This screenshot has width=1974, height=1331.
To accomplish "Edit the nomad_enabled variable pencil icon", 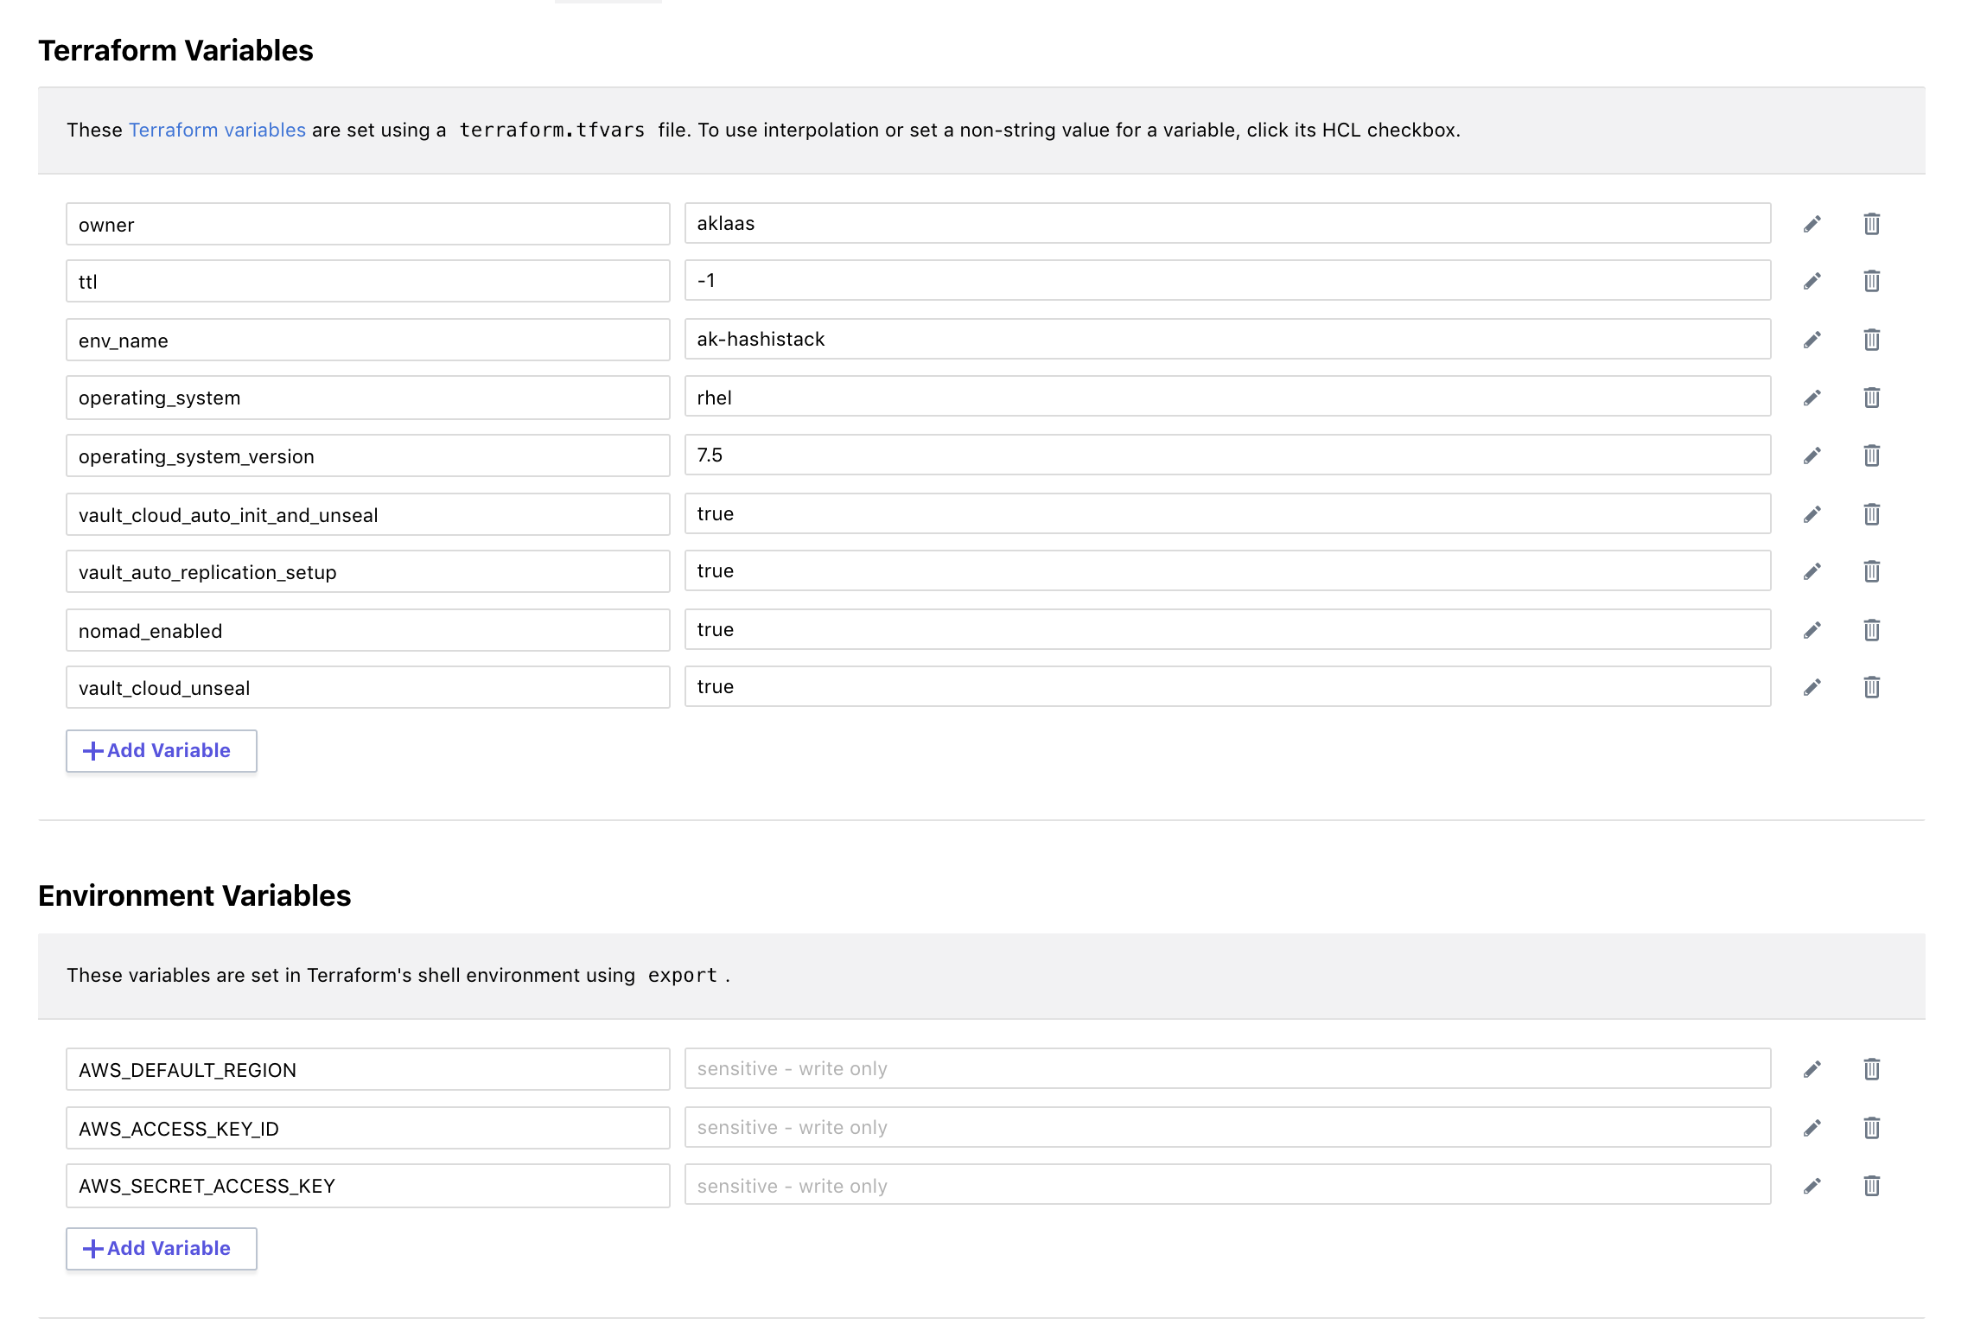I will 1812,630.
